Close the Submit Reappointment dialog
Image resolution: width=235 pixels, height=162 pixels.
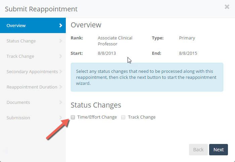tap(227, 7)
